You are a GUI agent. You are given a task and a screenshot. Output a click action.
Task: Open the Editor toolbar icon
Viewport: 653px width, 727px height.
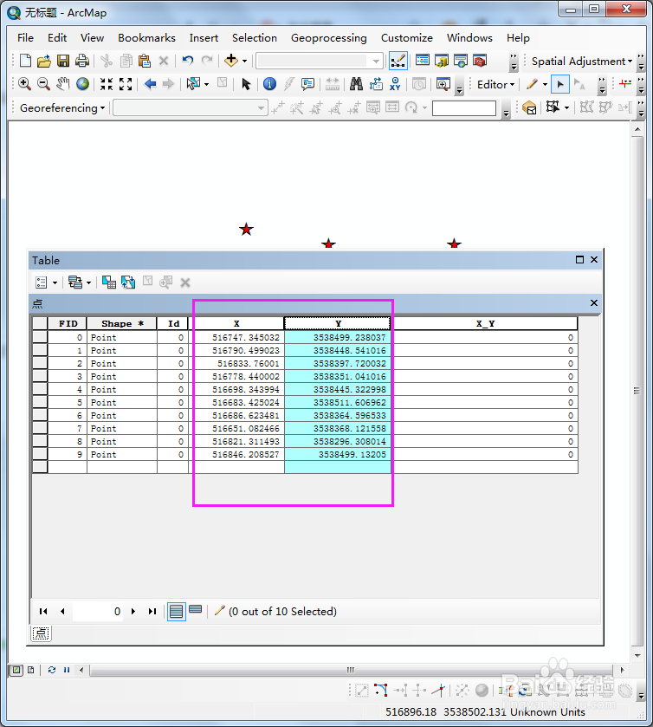398,61
